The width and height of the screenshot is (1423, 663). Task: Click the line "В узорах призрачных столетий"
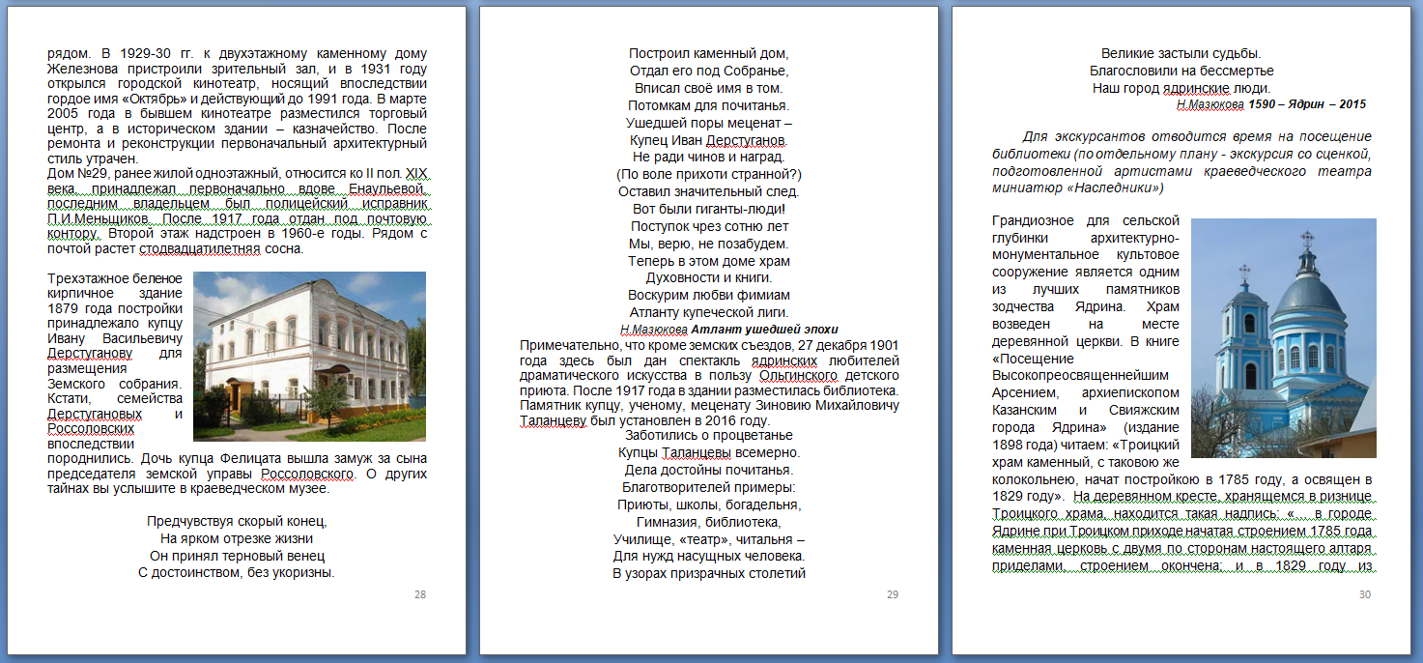point(709,573)
